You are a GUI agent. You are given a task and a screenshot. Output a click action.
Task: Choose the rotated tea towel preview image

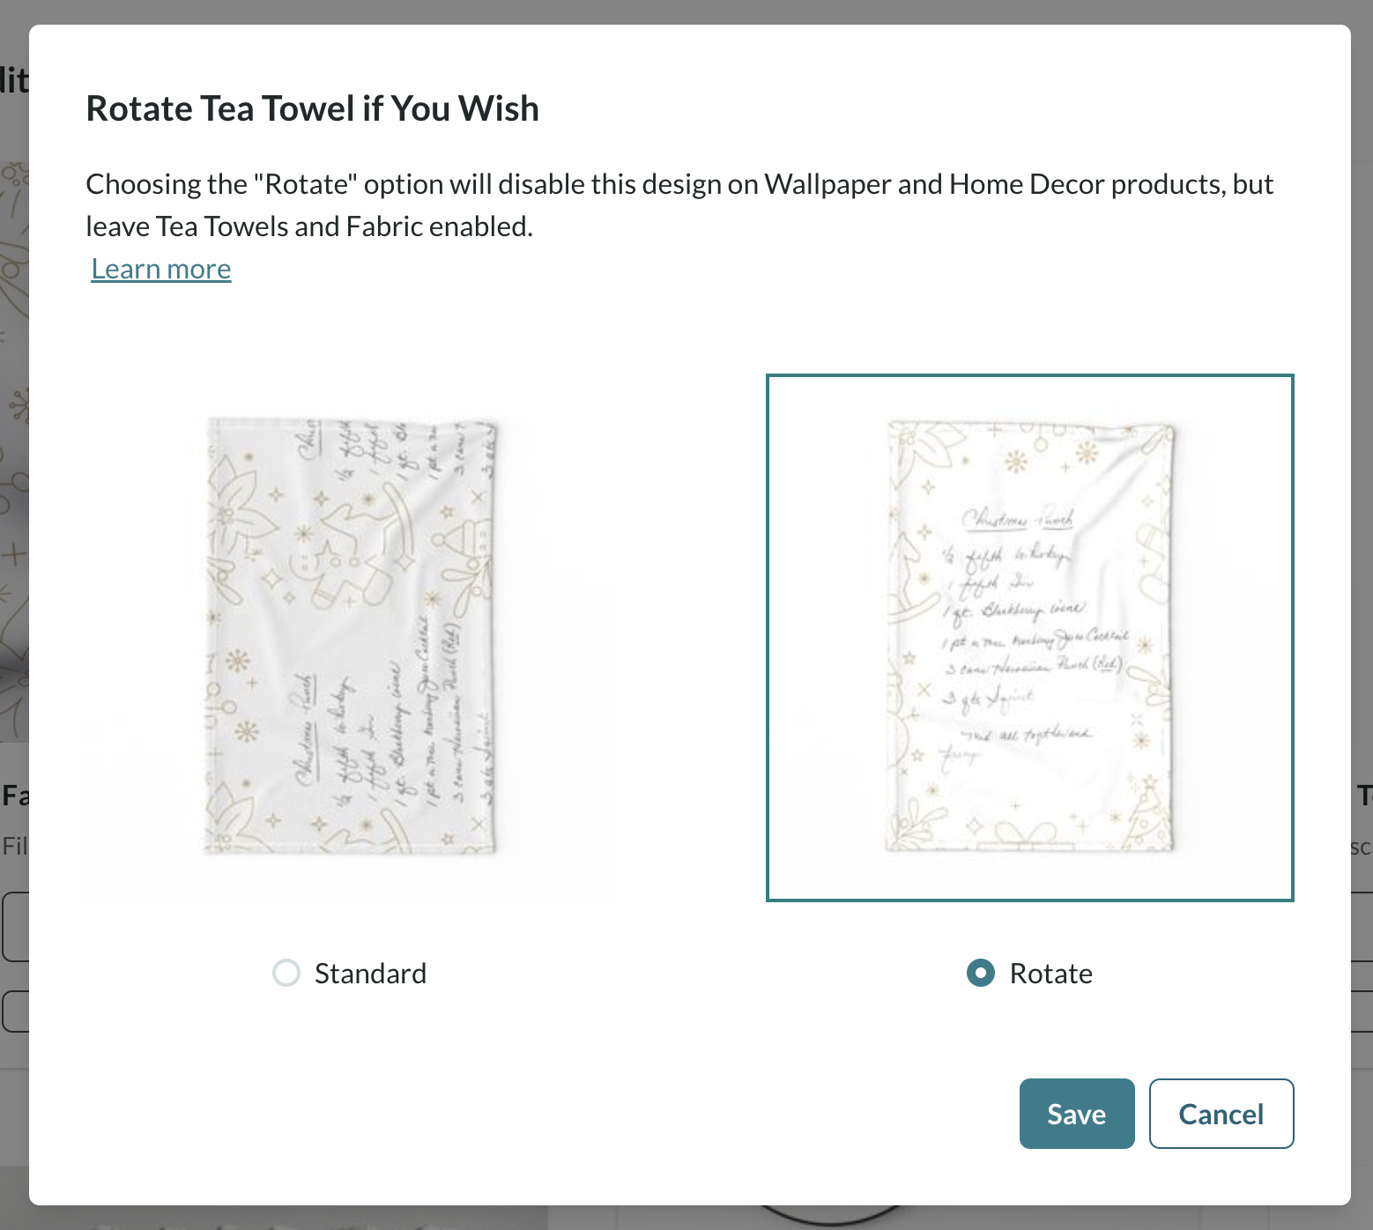coord(1030,638)
